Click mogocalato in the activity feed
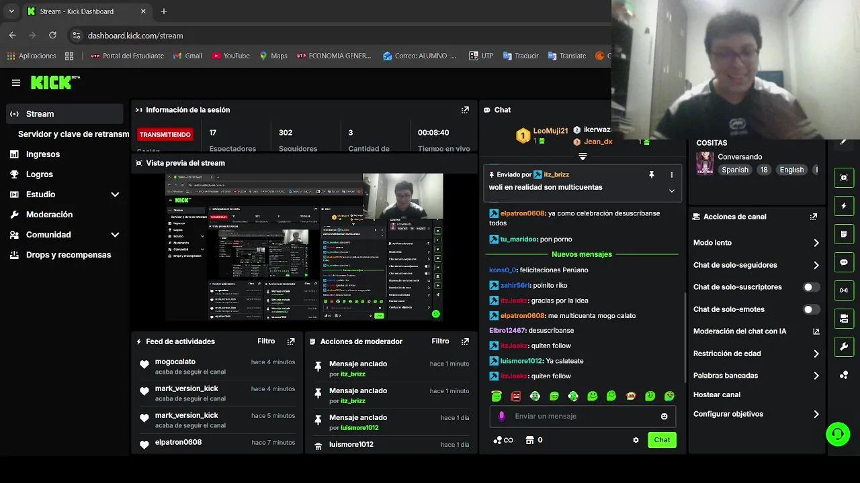This screenshot has height=483, width=860. coord(175,362)
